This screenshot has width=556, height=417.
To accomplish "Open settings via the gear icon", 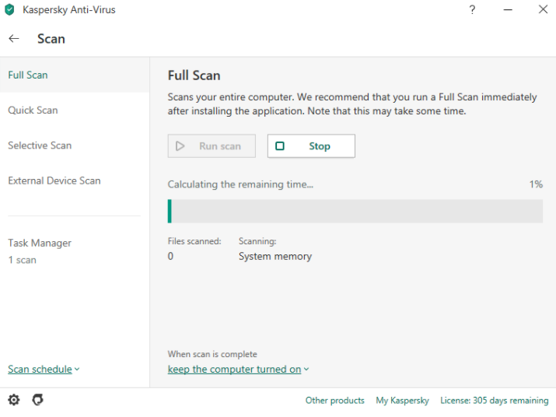I will (14, 400).
